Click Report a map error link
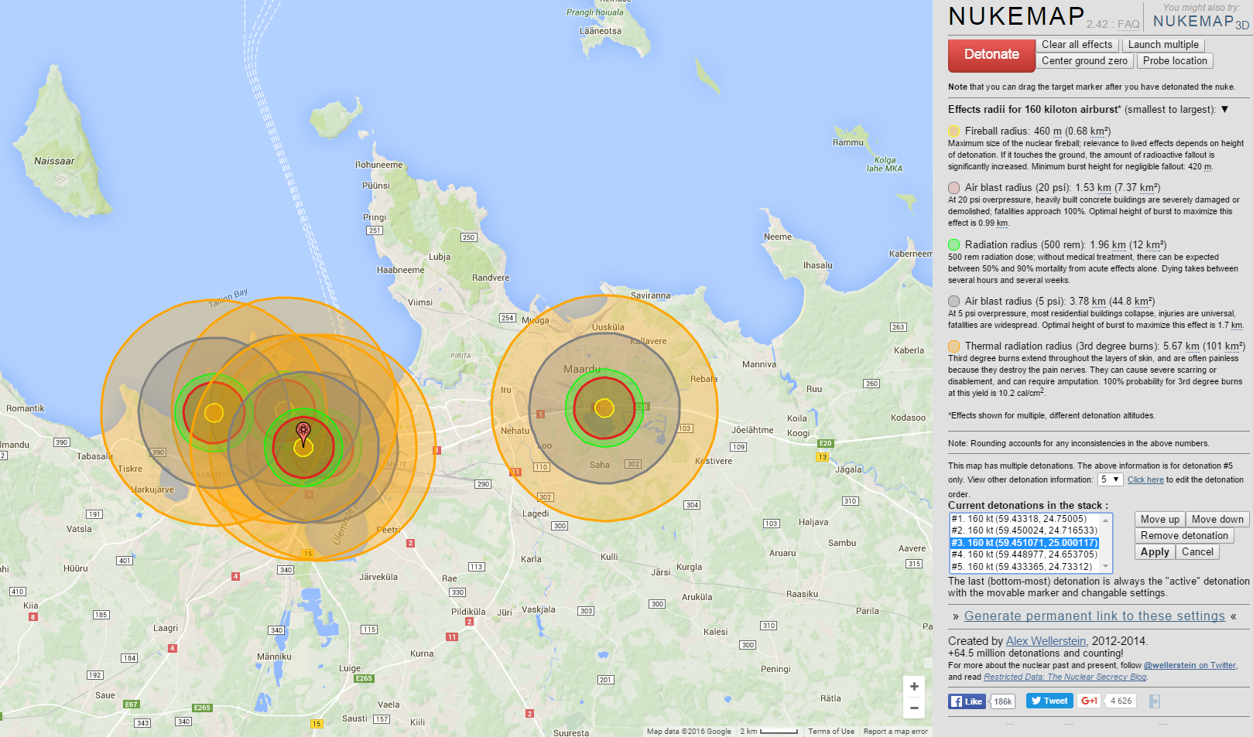Image resolution: width=1253 pixels, height=737 pixels. point(895,732)
